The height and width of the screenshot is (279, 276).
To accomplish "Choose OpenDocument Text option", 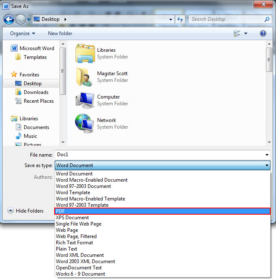I will 163,268.
